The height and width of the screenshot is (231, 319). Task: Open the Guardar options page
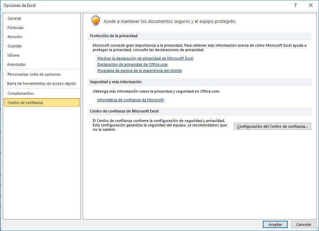pos(42,46)
